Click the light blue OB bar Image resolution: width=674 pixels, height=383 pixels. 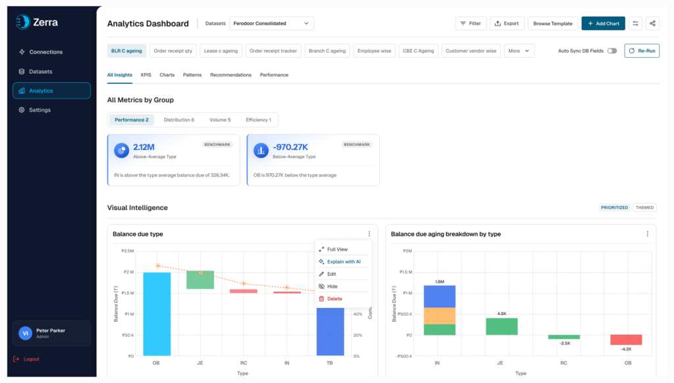157,314
